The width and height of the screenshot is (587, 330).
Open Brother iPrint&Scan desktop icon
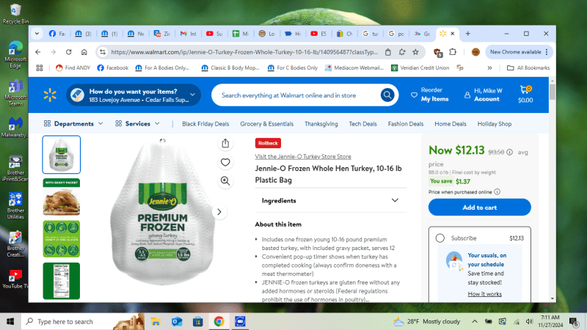point(15,169)
